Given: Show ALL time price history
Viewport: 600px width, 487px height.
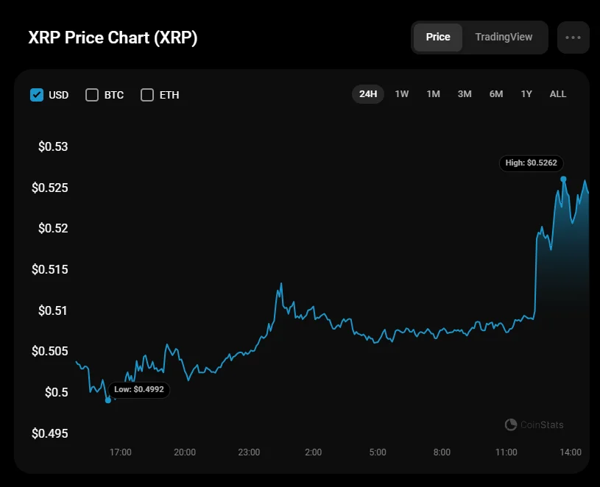Looking at the screenshot, I should pyautogui.click(x=558, y=94).
